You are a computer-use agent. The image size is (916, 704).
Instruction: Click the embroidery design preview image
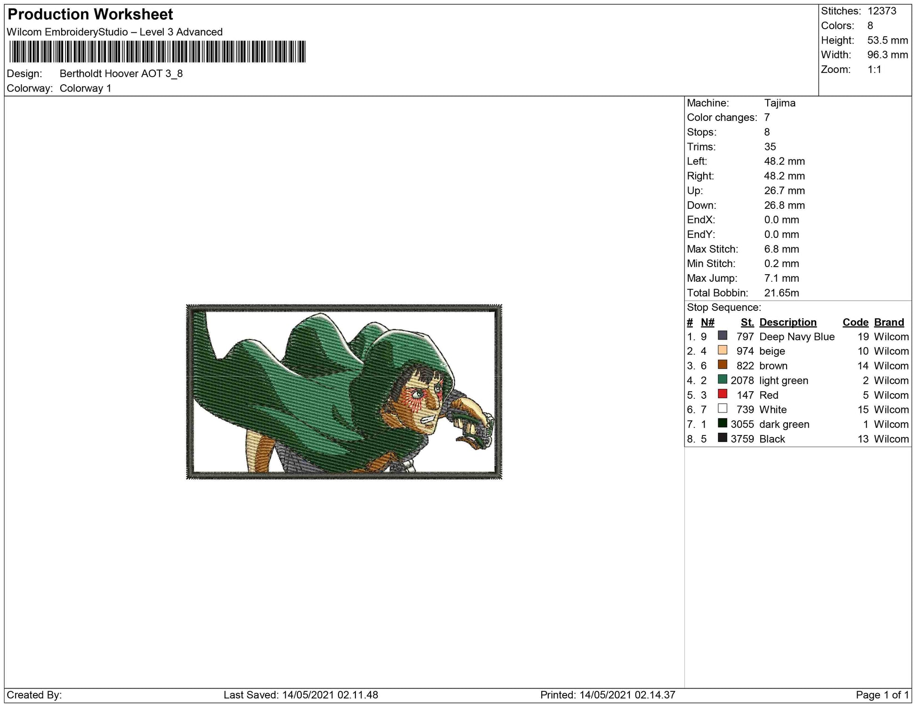[x=344, y=392]
